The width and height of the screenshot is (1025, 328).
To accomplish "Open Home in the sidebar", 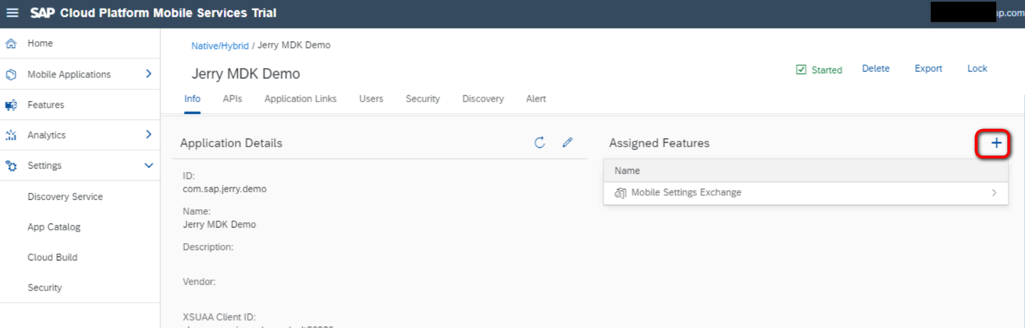I will pyautogui.click(x=40, y=43).
